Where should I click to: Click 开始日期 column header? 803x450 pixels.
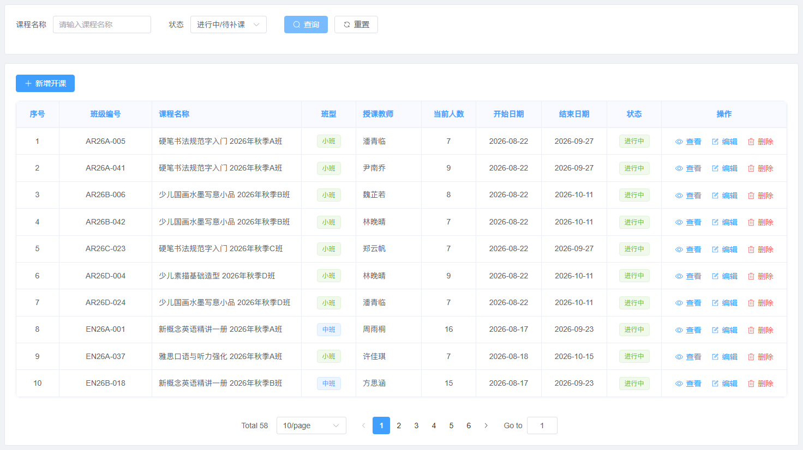tap(508, 114)
